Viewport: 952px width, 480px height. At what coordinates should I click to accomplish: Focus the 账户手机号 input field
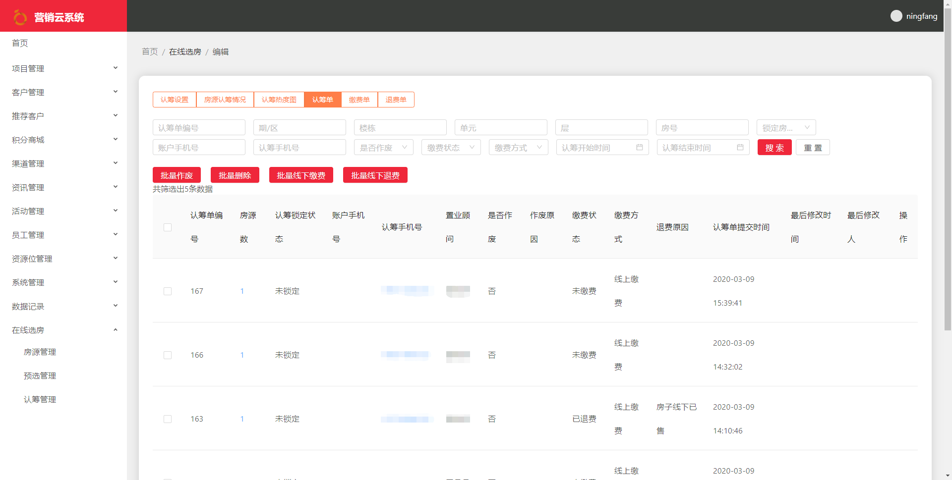199,148
